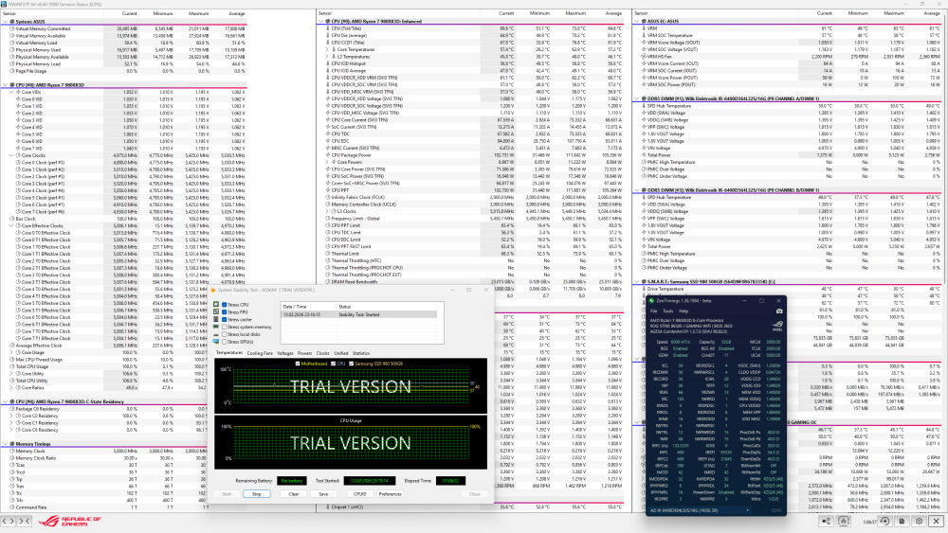Screen dimensions: 948x533
Task: Collapse the Core Effective Clocks group
Action: point(11,225)
